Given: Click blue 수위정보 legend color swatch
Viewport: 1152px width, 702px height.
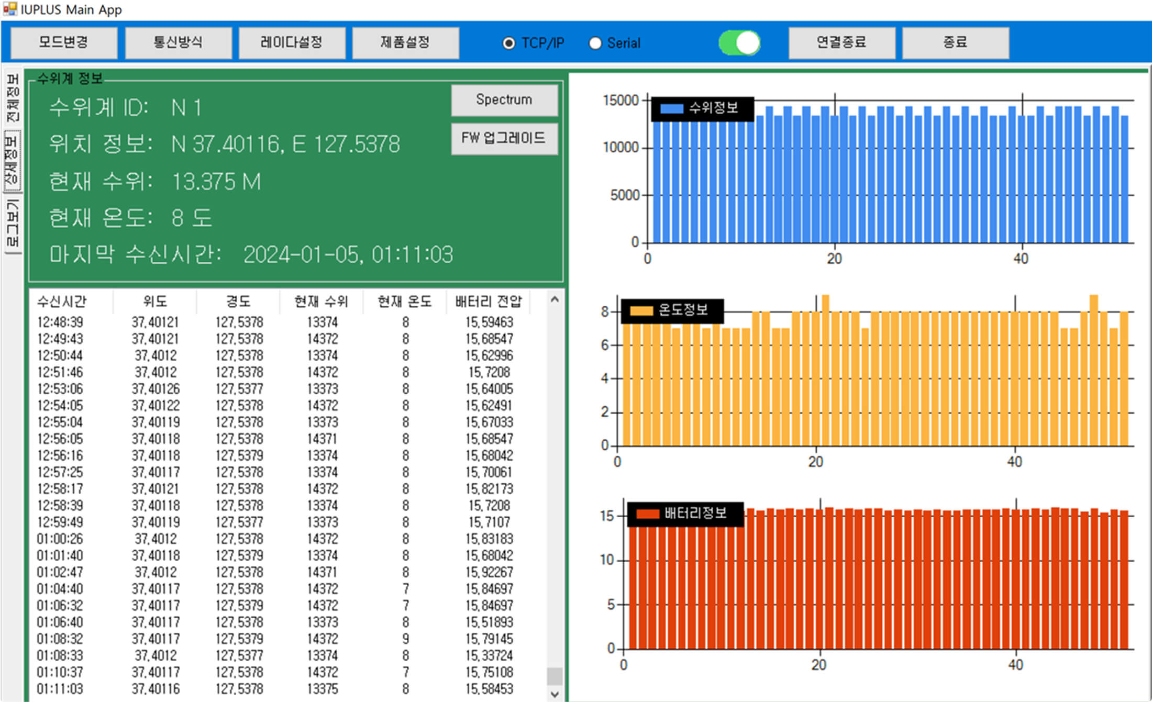Looking at the screenshot, I should point(672,109).
